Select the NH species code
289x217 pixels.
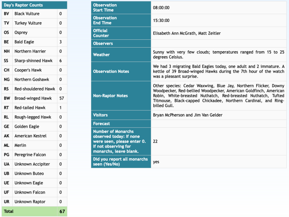tap(7, 51)
